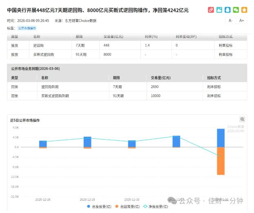Share to QQ with blue penguin icon
Viewport: 254px width, 213px height.
[227, 10]
